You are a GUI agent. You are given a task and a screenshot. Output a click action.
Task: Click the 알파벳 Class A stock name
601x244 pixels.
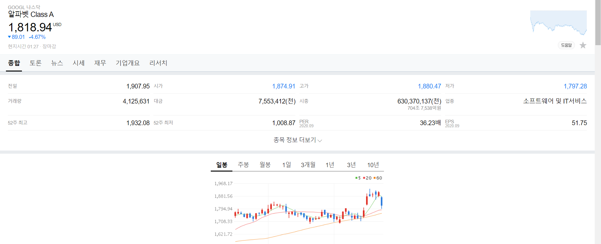(31, 14)
